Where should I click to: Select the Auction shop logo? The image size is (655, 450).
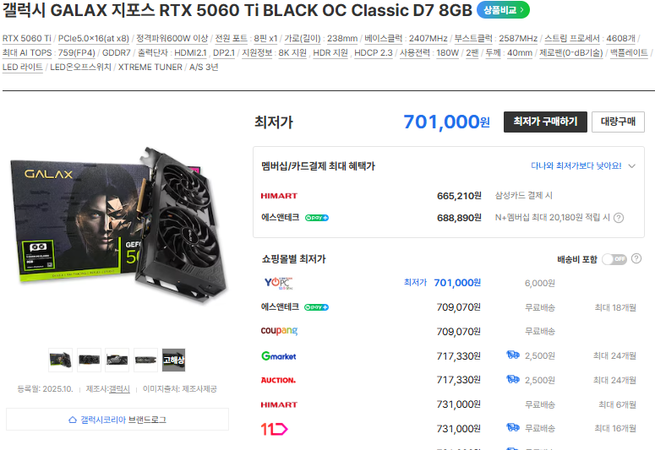coord(278,380)
